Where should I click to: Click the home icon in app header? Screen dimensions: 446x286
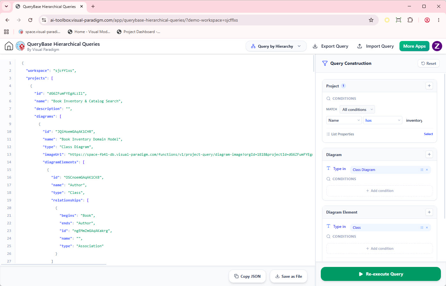tap(9, 46)
